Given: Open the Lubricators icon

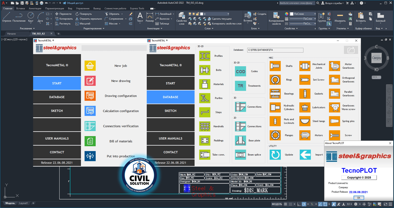Looking at the screenshot, I should [x=305, y=107].
